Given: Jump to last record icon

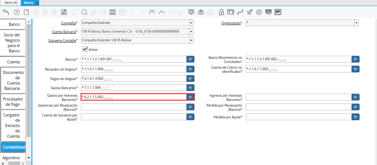Looking at the screenshot, I should (x=180, y=12).
